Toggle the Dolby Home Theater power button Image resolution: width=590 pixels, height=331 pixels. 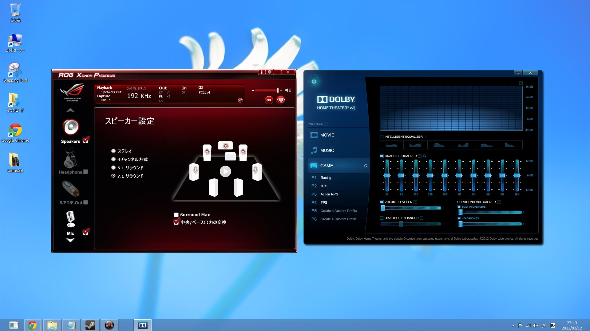(314, 81)
